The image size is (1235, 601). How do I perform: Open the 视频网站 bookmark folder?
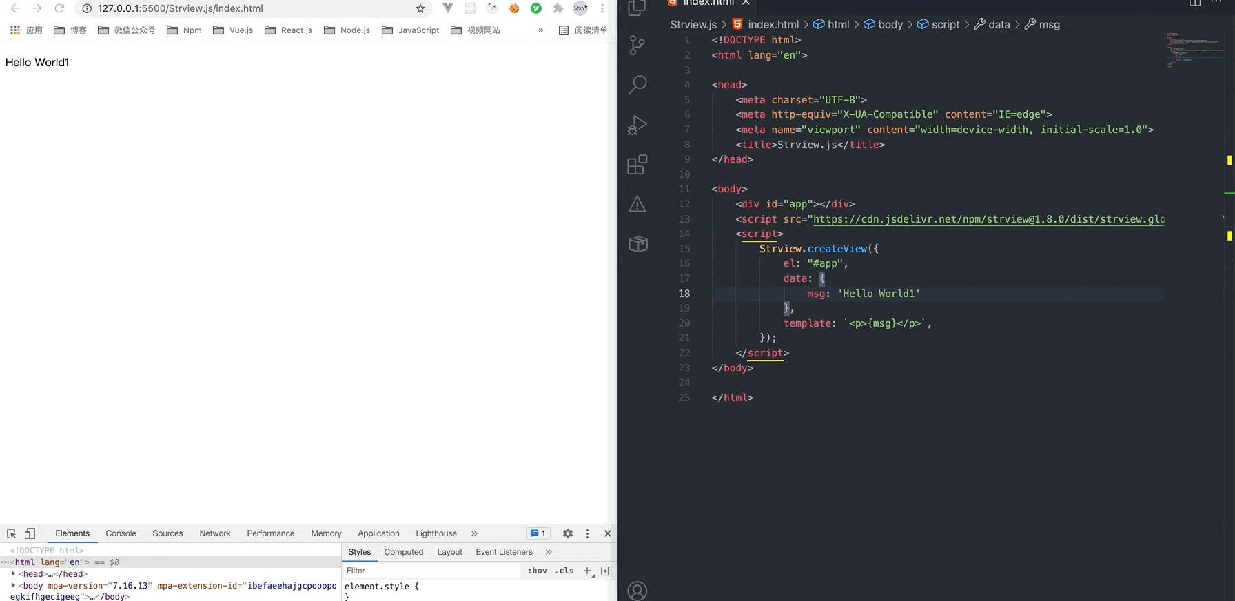(476, 30)
